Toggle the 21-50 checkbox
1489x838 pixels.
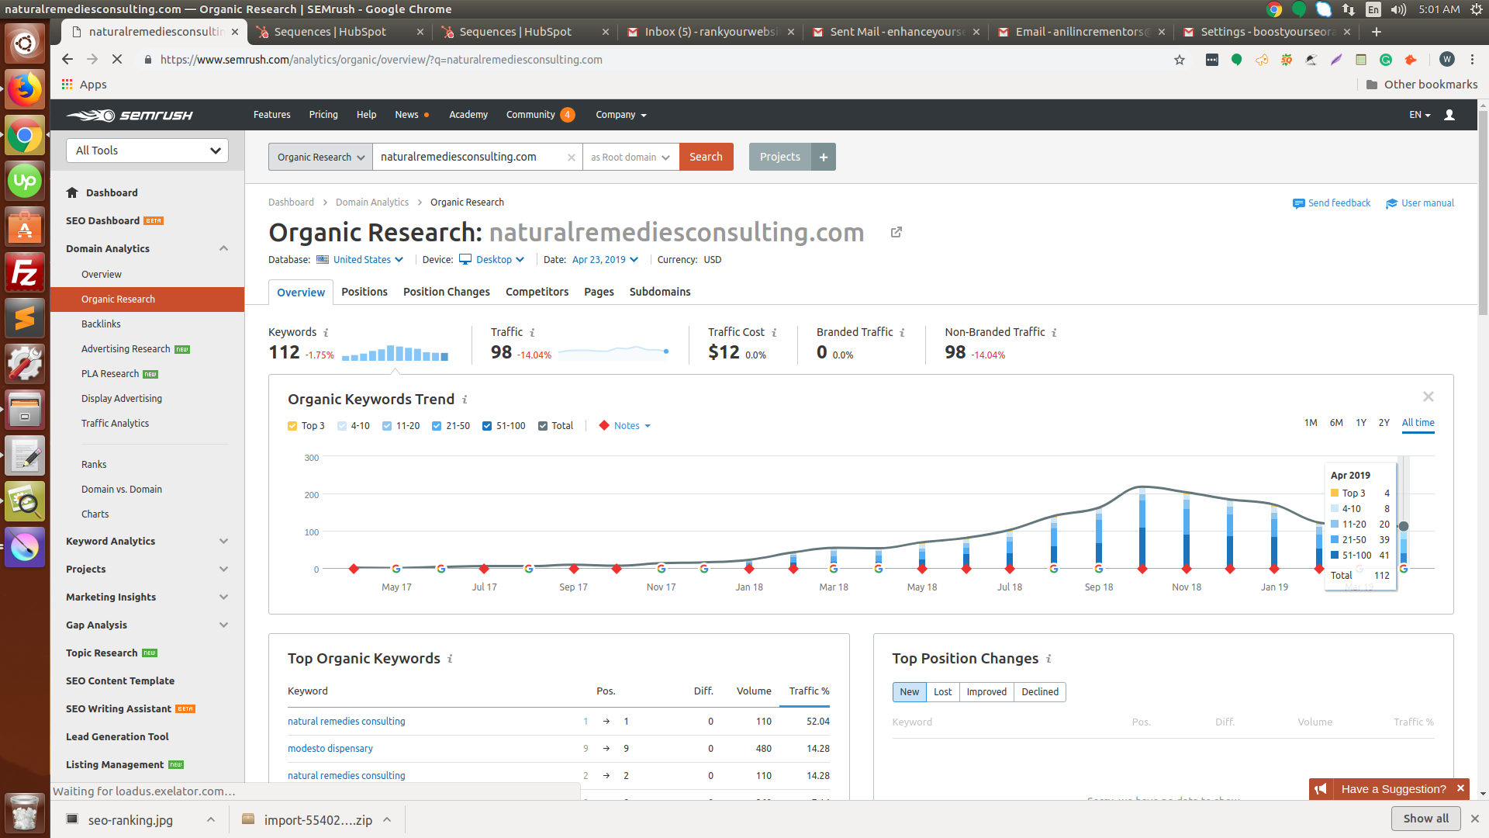coord(437,426)
